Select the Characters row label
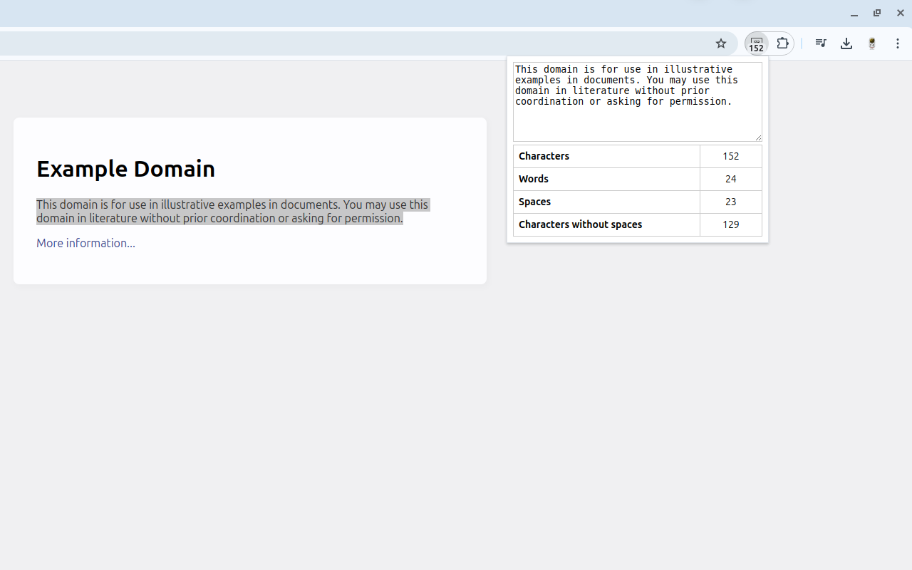This screenshot has height=570, width=912. point(544,156)
